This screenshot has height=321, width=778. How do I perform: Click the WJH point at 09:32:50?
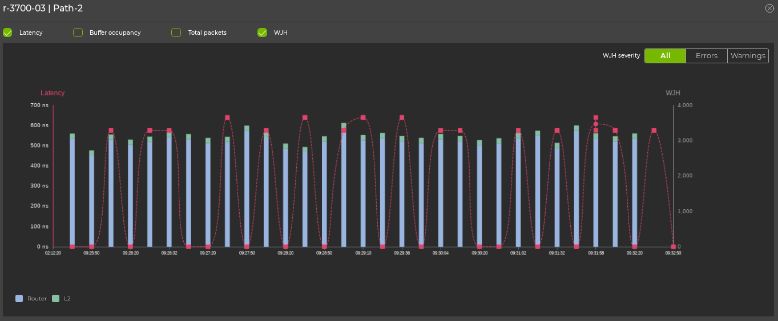click(x=673, y=247)
